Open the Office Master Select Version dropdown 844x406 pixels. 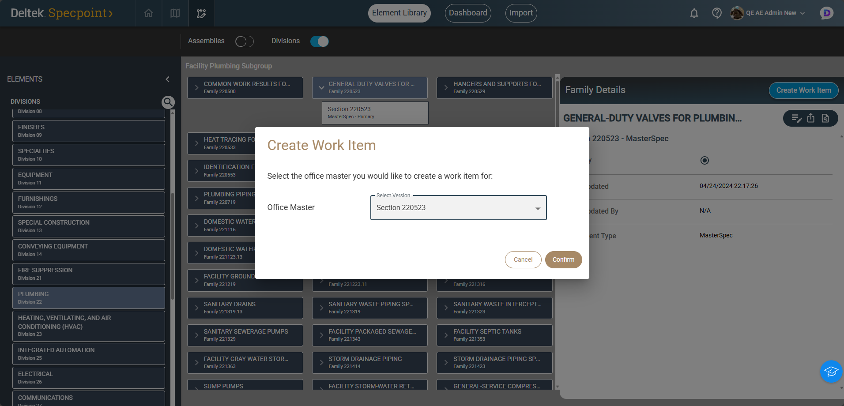click(x=458, y=208)
